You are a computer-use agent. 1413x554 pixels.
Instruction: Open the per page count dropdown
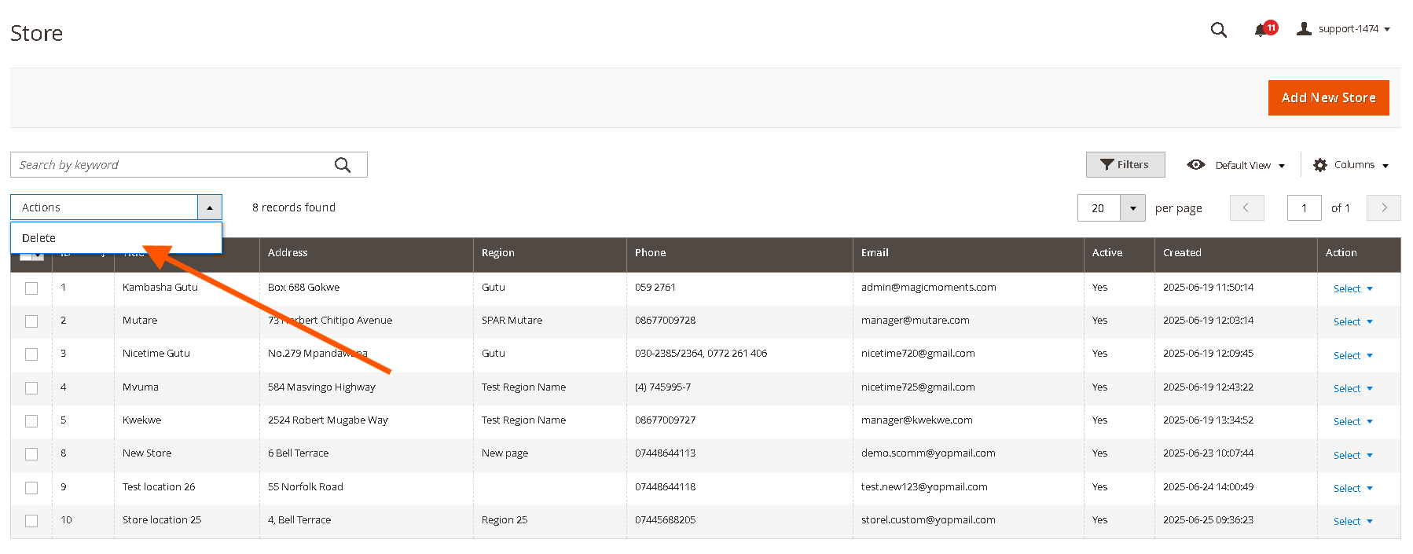(1132, 208)
